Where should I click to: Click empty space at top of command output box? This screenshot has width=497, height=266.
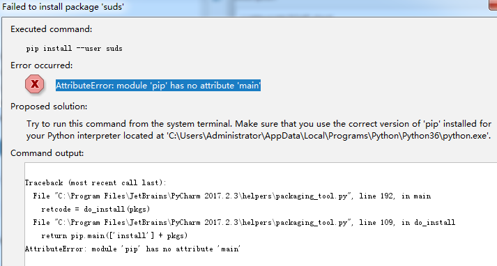pos(260,171)
